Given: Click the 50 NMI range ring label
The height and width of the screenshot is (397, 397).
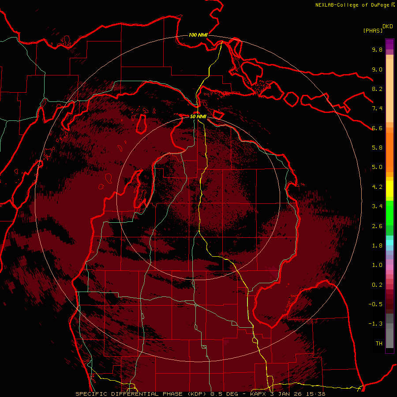Looking at the screenshot, I should pos(198,116).
